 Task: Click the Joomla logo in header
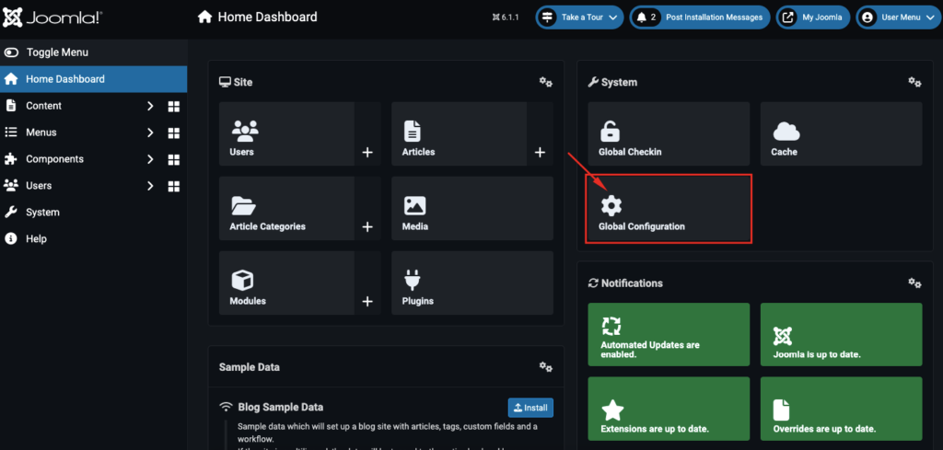point(52,18)
